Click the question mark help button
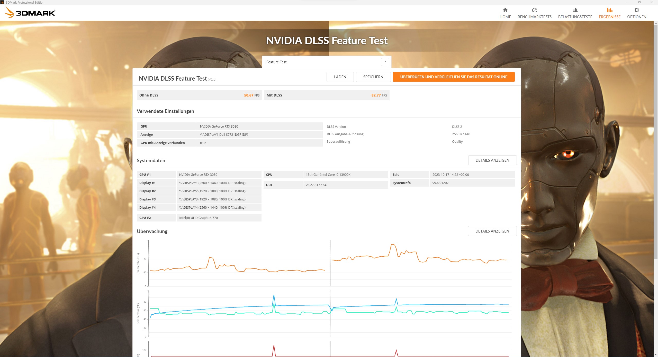This screenshot has width=658, height=357. 385,62
